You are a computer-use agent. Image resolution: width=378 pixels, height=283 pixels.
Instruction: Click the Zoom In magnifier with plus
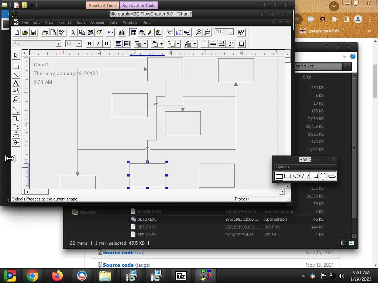point(198,32)
